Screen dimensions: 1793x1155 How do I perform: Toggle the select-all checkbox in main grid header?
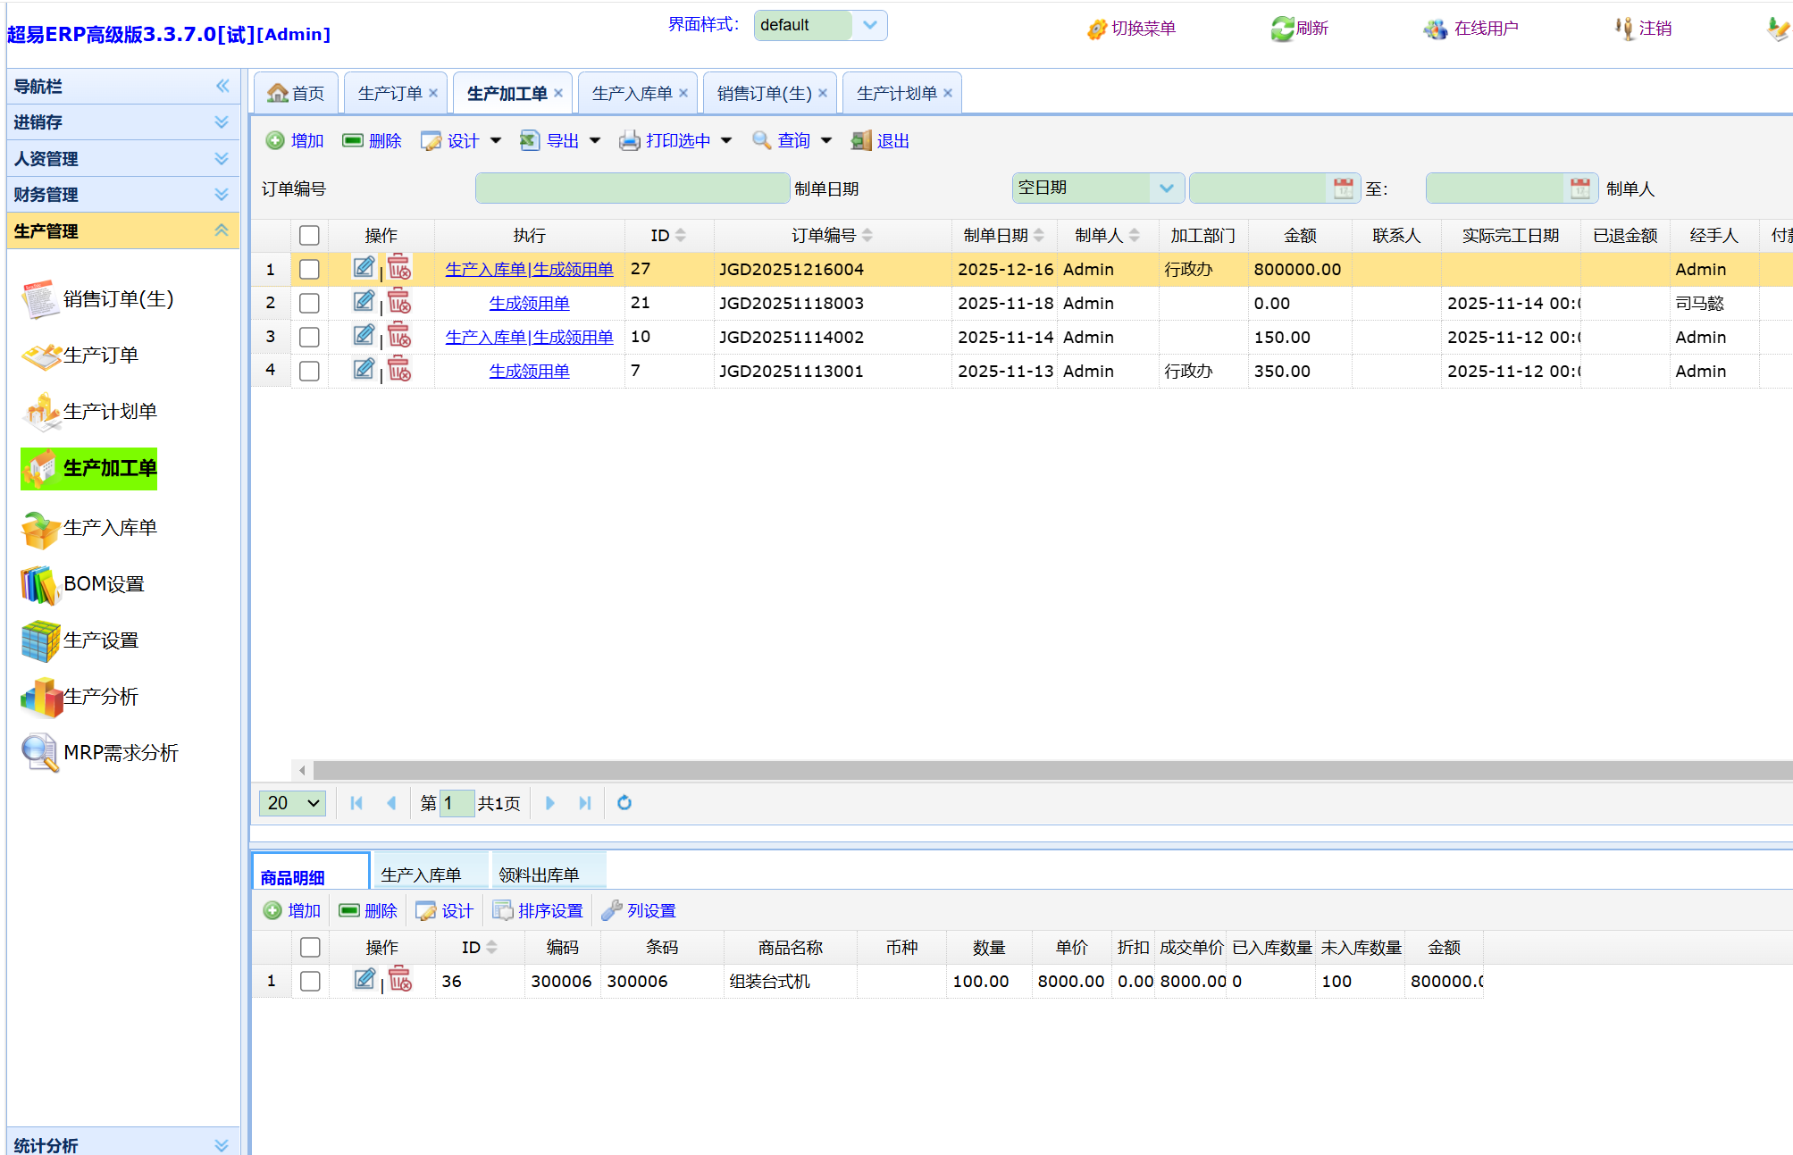click(x=309, y=236)
